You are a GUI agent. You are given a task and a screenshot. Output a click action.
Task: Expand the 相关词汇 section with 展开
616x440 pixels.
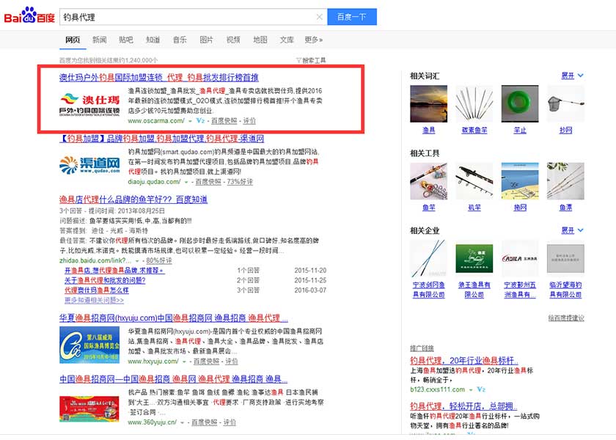pyautogui.click(x=572, y=76)
